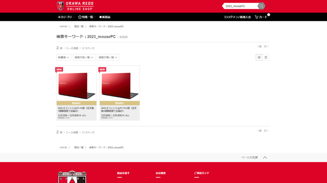Sort by 新着順 dropdown button
The image size is (327, 183).
[x=64, y=57]
